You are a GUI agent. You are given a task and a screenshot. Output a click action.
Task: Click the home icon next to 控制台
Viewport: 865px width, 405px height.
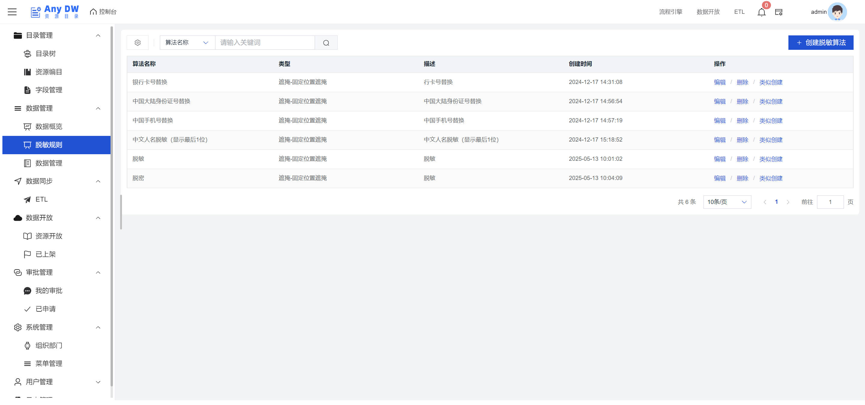point(93,12)
